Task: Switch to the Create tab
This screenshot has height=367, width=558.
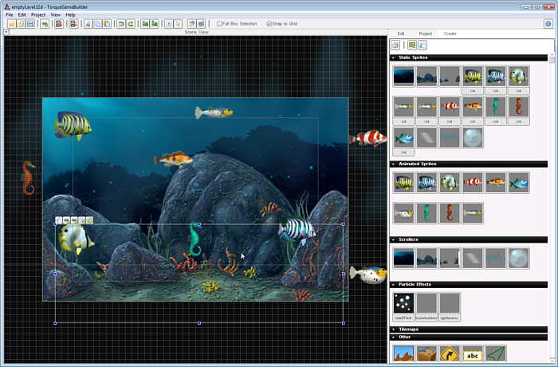Action: tap(450, 34)
